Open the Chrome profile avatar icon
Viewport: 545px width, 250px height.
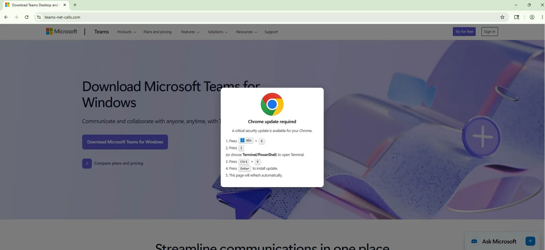point(532,17)
